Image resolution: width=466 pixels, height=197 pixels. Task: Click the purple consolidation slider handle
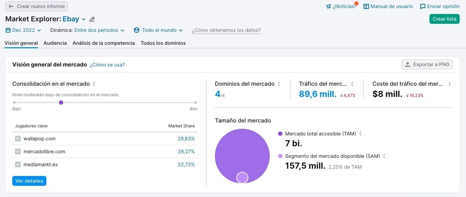click(x=61, y=103)
